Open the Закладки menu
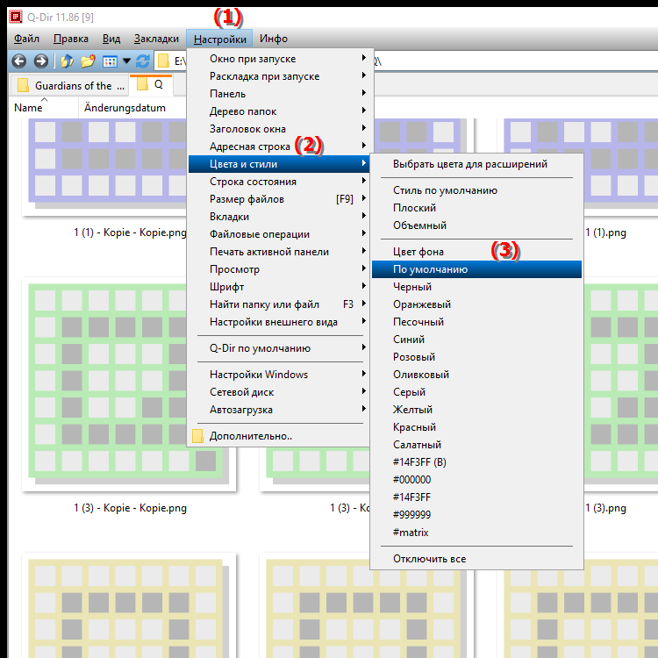The image size is (658, 658). [x=156, y=39]
